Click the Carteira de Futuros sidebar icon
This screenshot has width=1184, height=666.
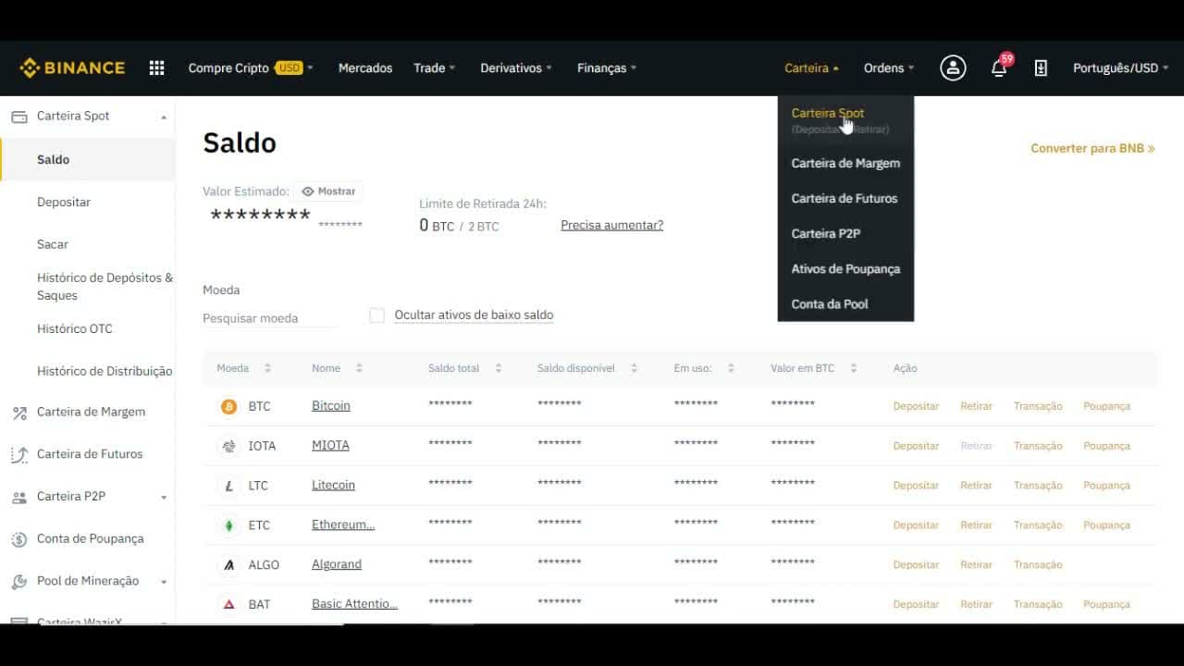(18, 454)
